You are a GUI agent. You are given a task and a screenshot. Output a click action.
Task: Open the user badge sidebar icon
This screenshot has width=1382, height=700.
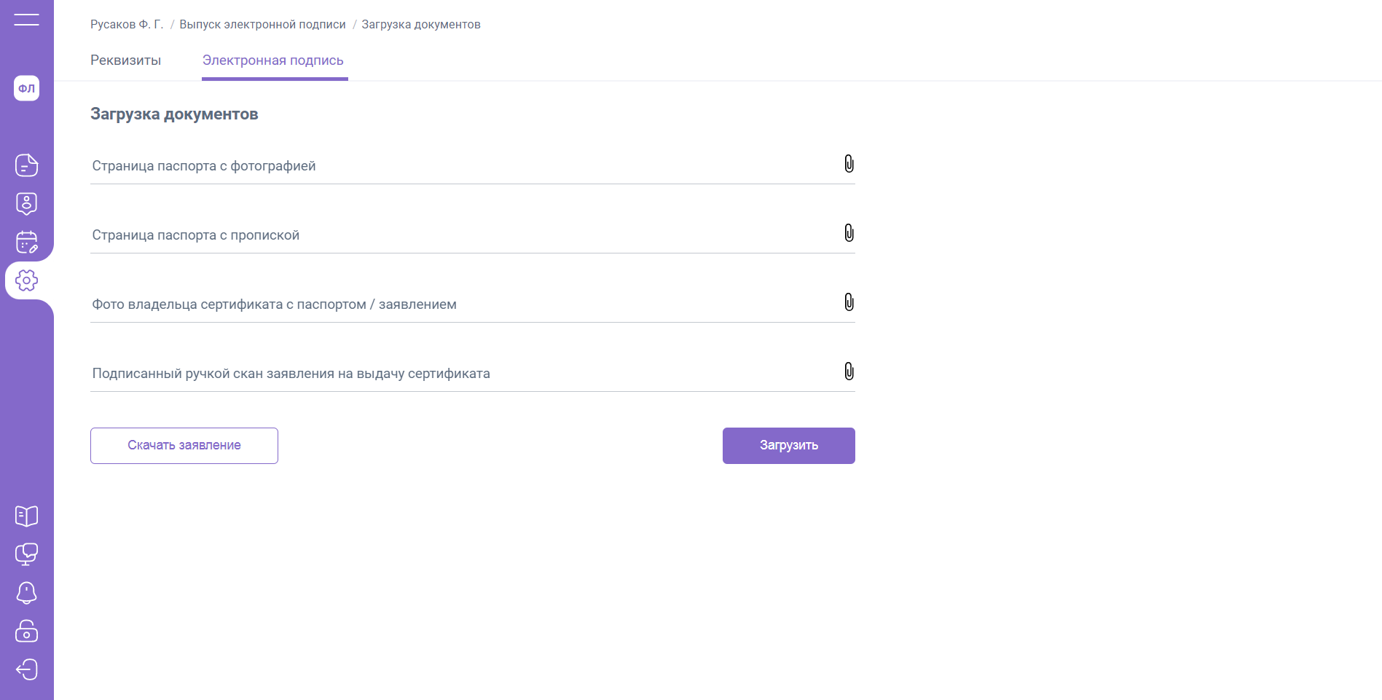[x=26, y=204]
